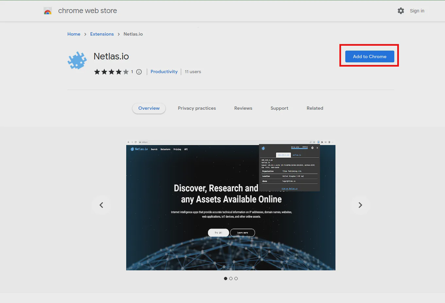The image size is (445, 303).
Task: Follow the Home breadcrumb link
Action: [74, 34]
